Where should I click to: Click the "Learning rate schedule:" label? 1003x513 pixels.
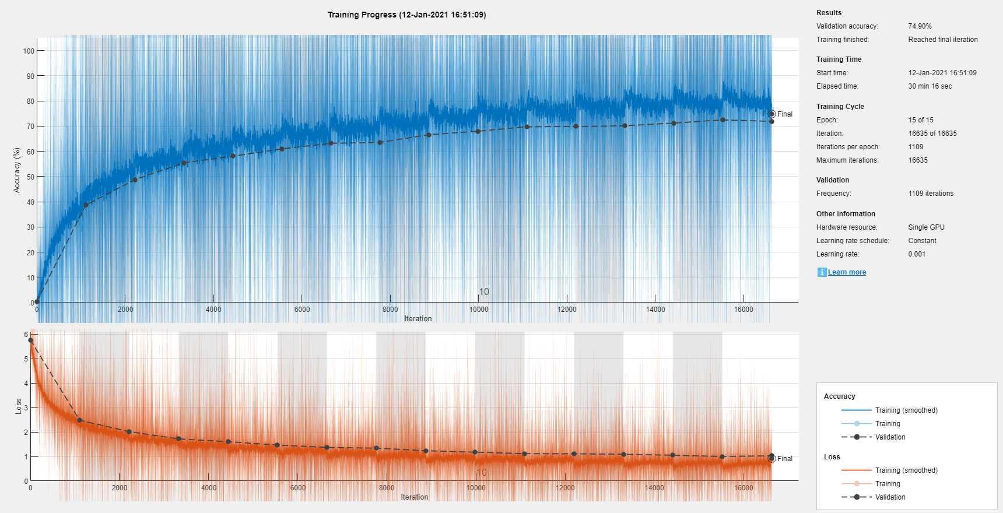coord(853,241)
